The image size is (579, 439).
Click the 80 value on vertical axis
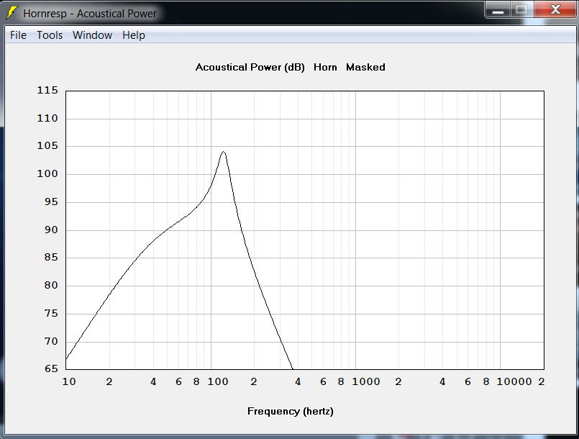pyautogui.click(x=51, y=285)
